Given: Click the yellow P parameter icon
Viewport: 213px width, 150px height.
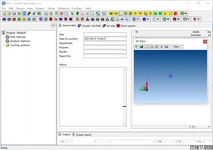Looking at the screenshot, I should (x=151, y=13).
